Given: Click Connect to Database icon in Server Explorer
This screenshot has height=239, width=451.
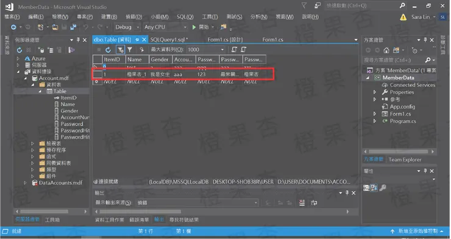Looking at the screenshot, I should pyautogui.click(x=41, y=50).
